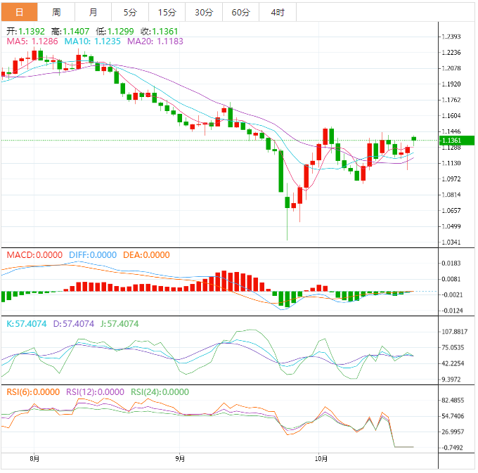The height and width of the screenshot is (473, 478).
Task: Click the MACD:0.0000 label
Action: tap(34, 255)
